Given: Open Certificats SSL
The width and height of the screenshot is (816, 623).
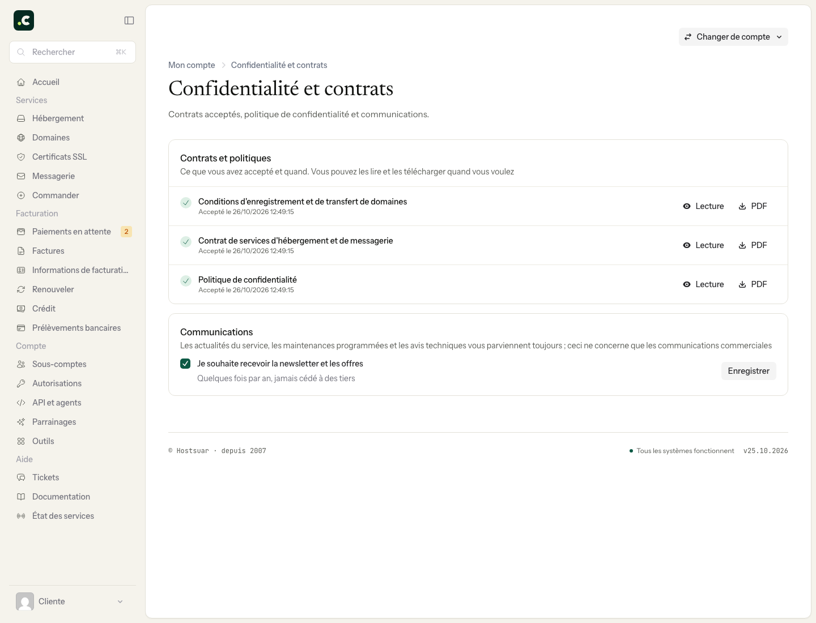Looking at the screenshot, I should click(x=73, y=157).
